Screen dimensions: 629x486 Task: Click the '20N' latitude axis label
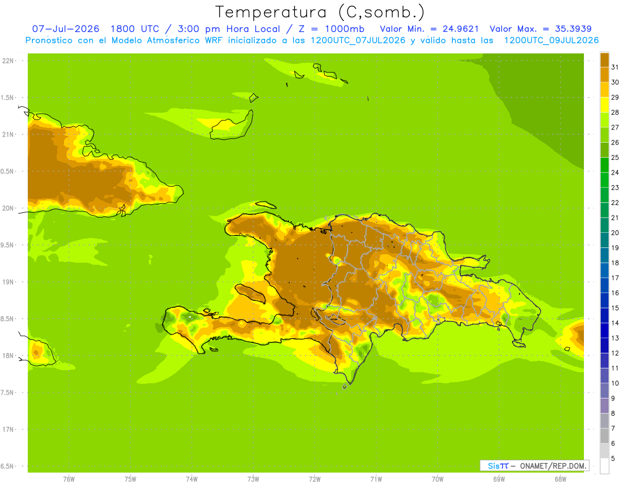click(8, 208)
